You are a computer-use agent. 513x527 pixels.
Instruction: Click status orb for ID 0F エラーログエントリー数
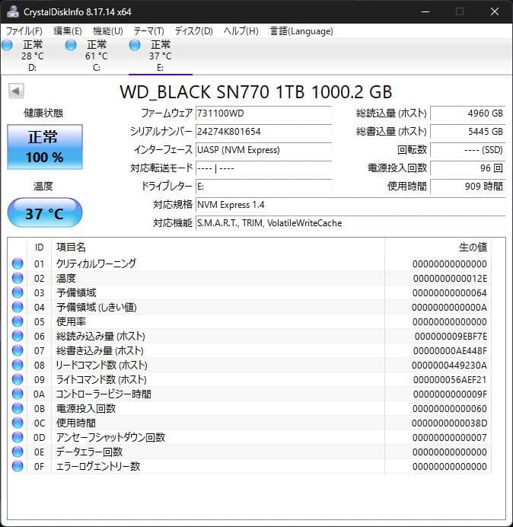pos(18,466)
